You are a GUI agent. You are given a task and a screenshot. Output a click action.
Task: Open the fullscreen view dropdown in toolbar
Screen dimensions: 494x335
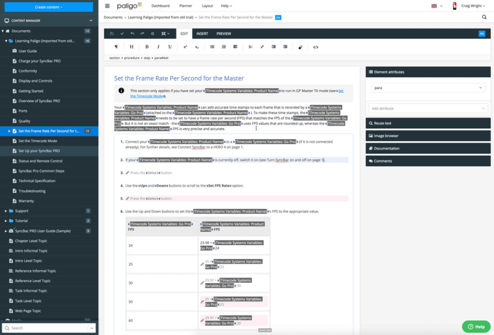(x=165, y=34)
